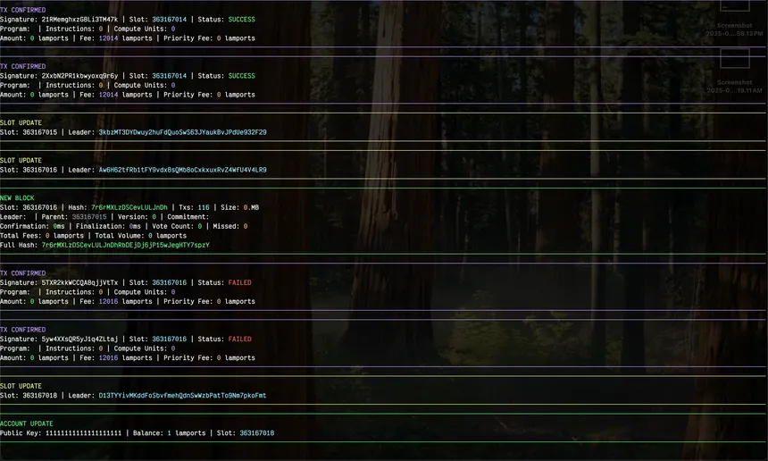Select the Full Hash value in block
Image resolution: width=768 pixels, height=461 pixels.
coord(125,245)
